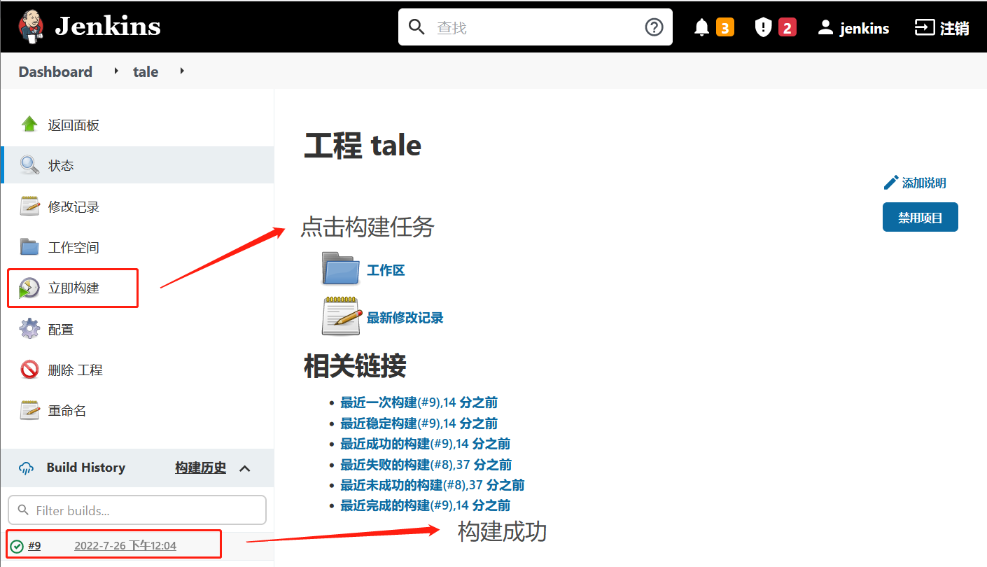Screen dimensions: 987x567
Task: Select 状态 in the sidebar
Action: 61,166
